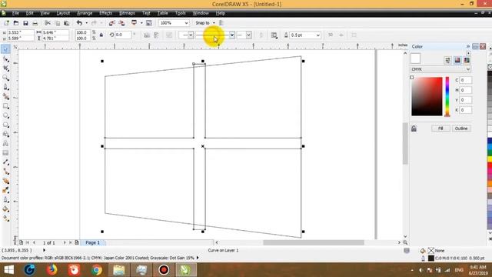Viewport: 492px width, 277px height.
Task: Select the Outline Pen tool
Action: point(5,200)
